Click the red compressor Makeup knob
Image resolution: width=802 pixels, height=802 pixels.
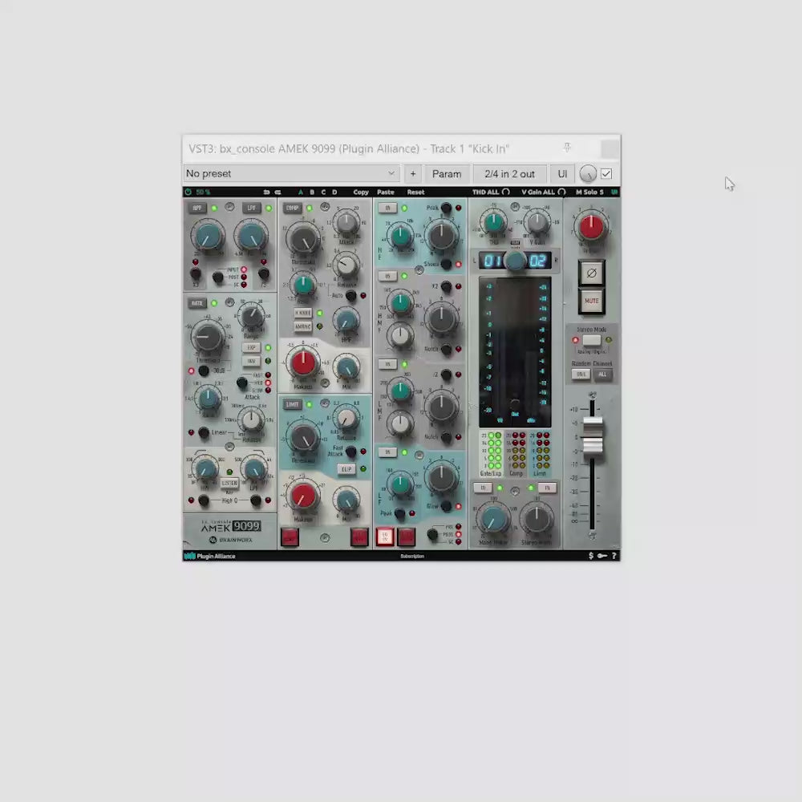(x=303, y=363)
